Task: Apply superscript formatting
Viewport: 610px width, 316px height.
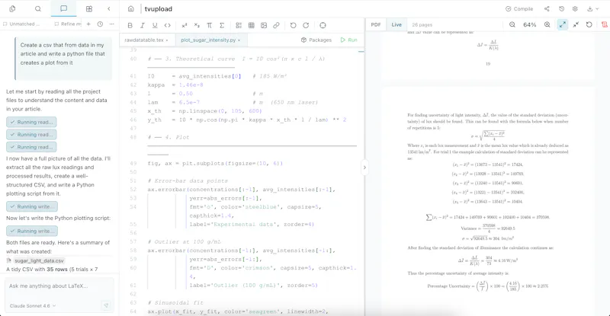Action: click(x=185, y=25)
